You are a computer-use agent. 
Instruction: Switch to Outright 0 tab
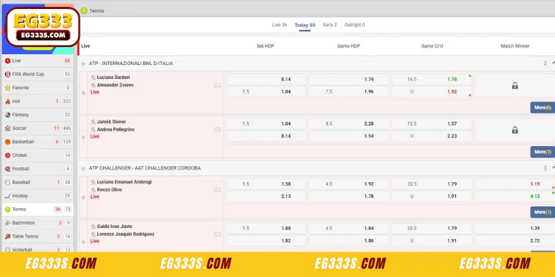click(x=355, y=25)
